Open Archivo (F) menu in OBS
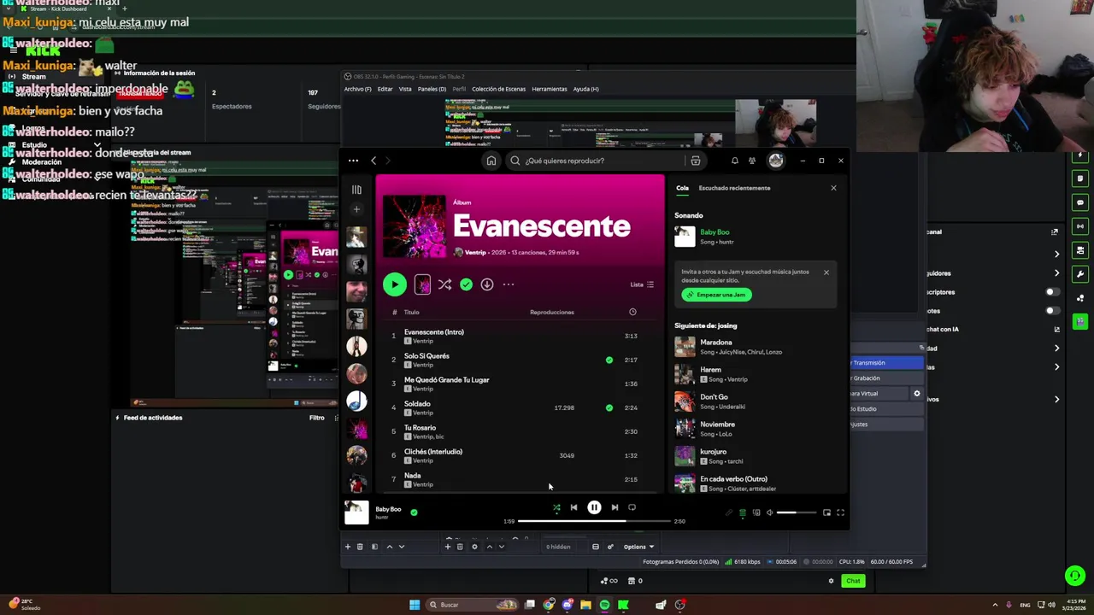Image resolution: width=1094 pixels, height=615 pixels. [357, 89]
